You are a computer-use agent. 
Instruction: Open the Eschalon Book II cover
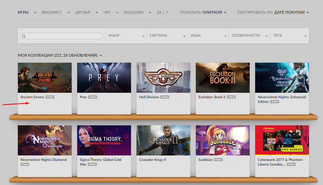tap(223, 78)
